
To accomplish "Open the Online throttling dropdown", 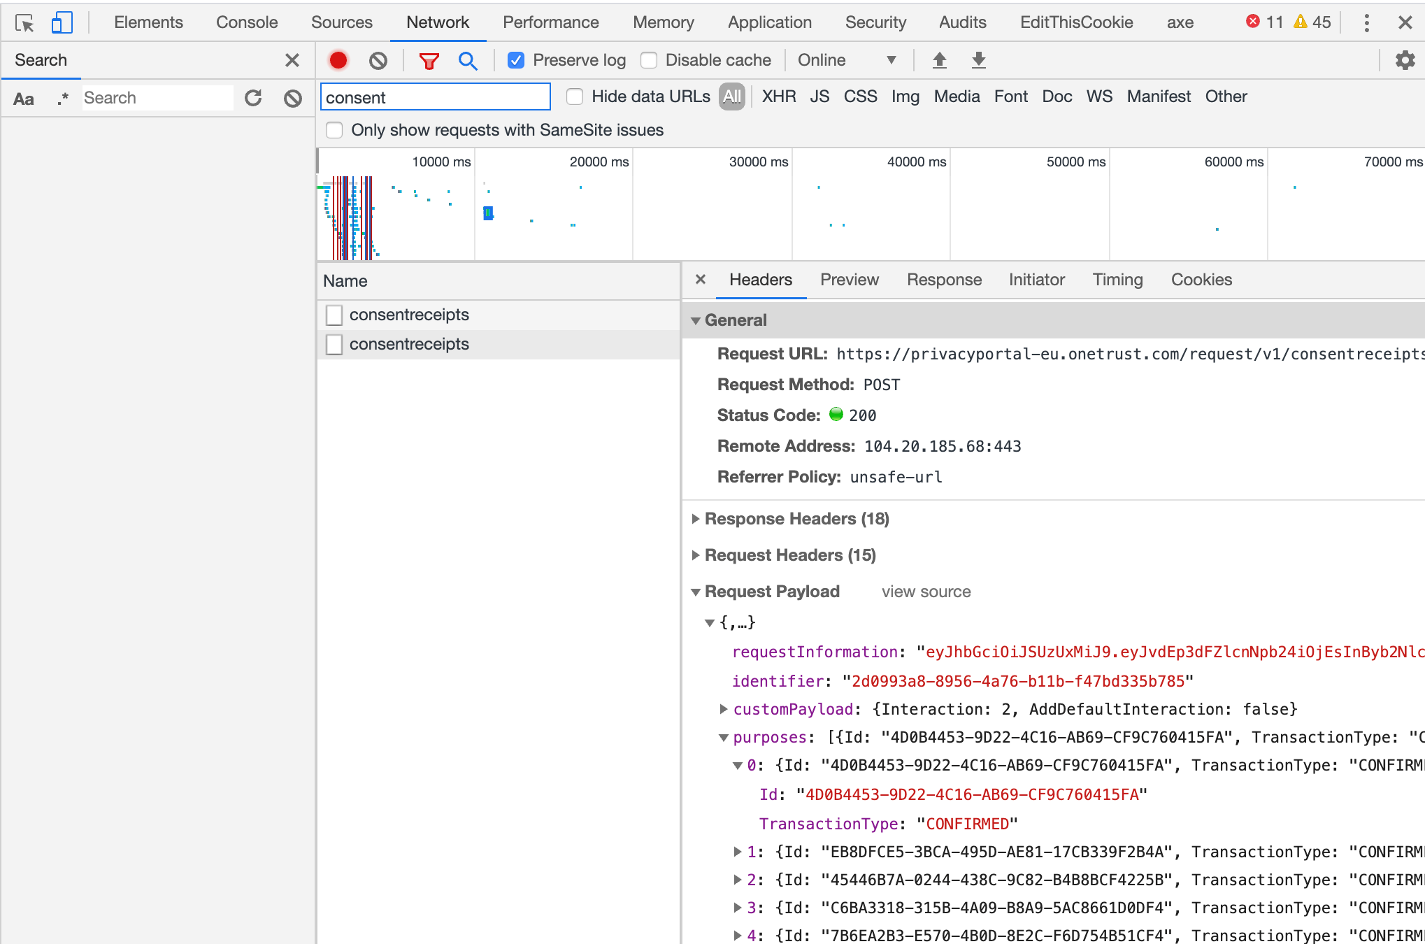I will (847, 60).
